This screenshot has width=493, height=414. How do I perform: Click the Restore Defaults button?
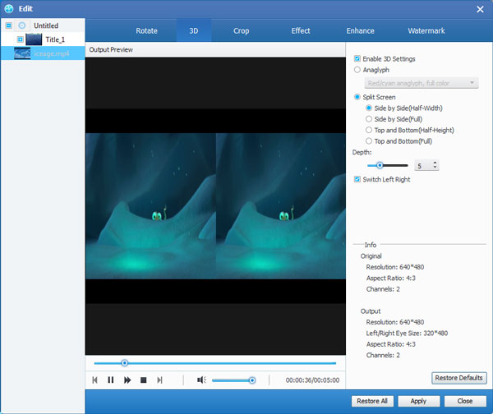459,378
